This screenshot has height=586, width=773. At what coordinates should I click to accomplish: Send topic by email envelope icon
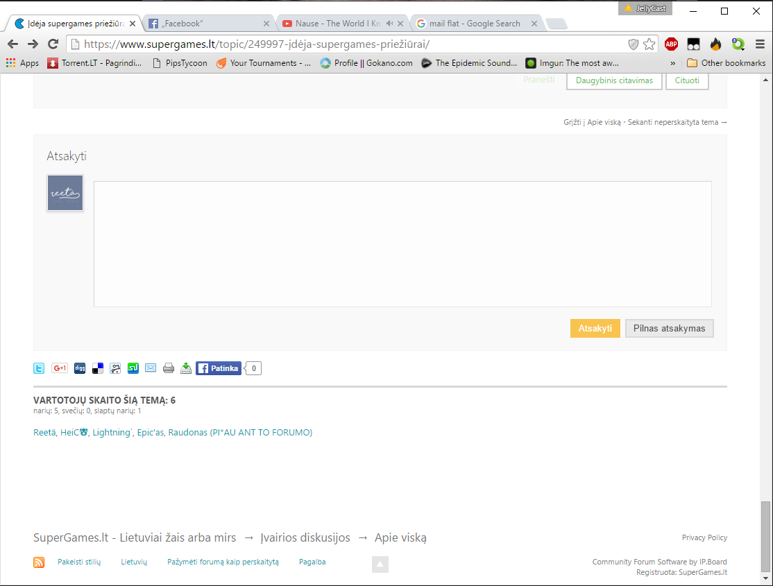[x=151, y=368]
